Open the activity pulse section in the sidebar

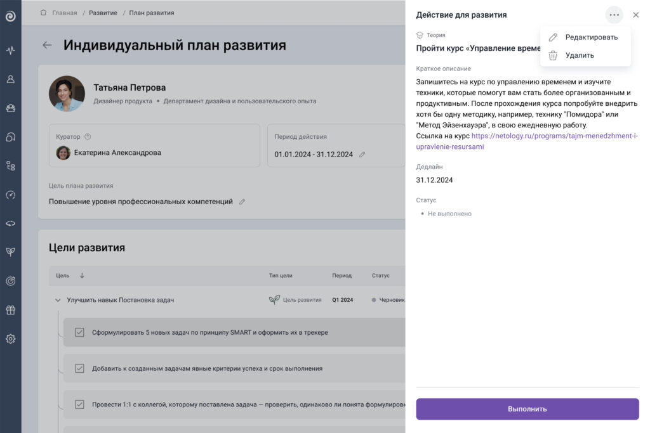pos(10,49)
